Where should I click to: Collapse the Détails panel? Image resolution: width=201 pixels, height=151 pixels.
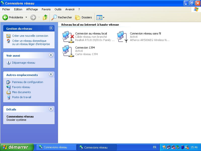[x=51, y=109]
